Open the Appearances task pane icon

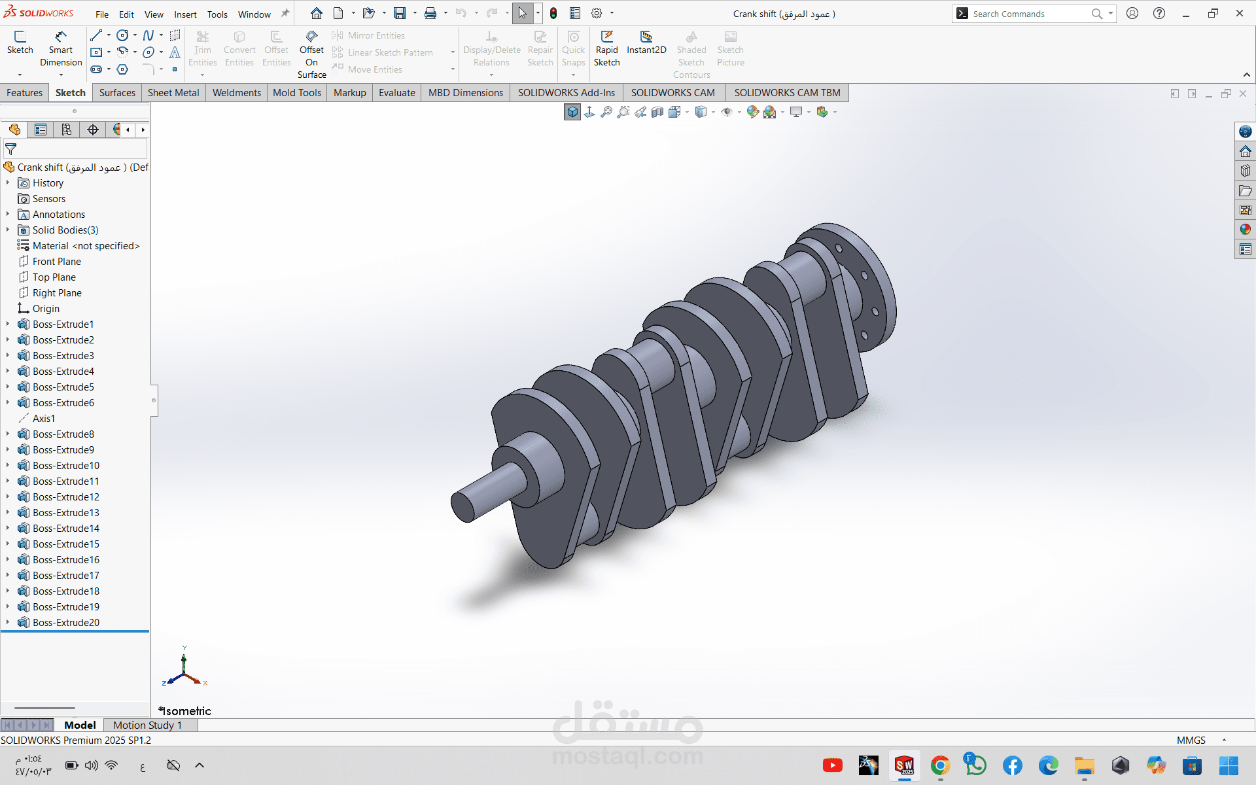click(1245, 230)
